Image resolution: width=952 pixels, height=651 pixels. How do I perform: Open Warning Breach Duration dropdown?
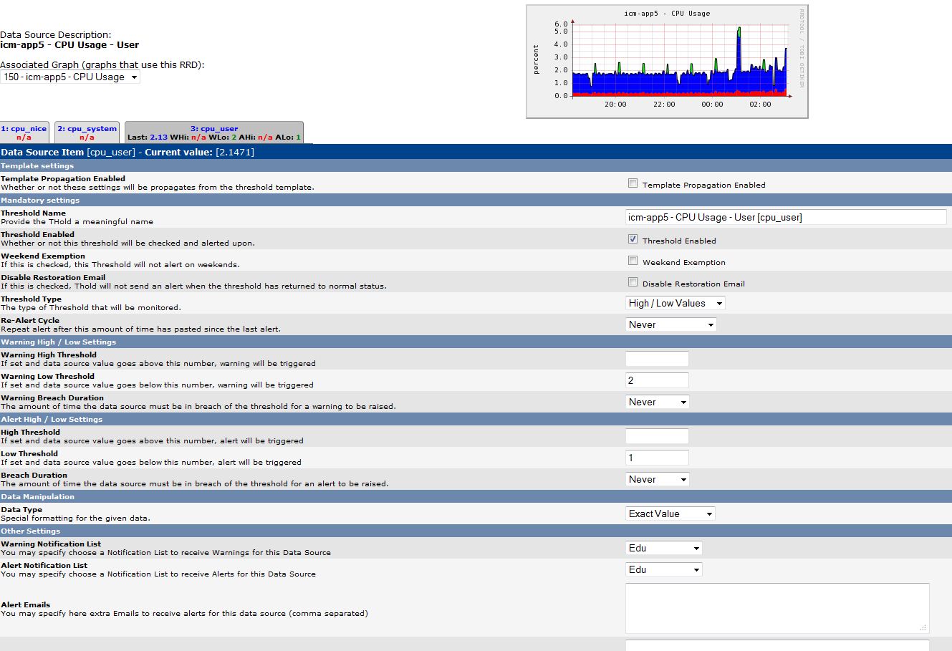click(658, 402)
